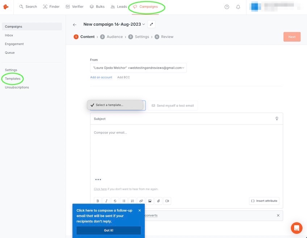Toggle strikethrough formatting
The image size is (307, 238).
(x=115, y=201)
